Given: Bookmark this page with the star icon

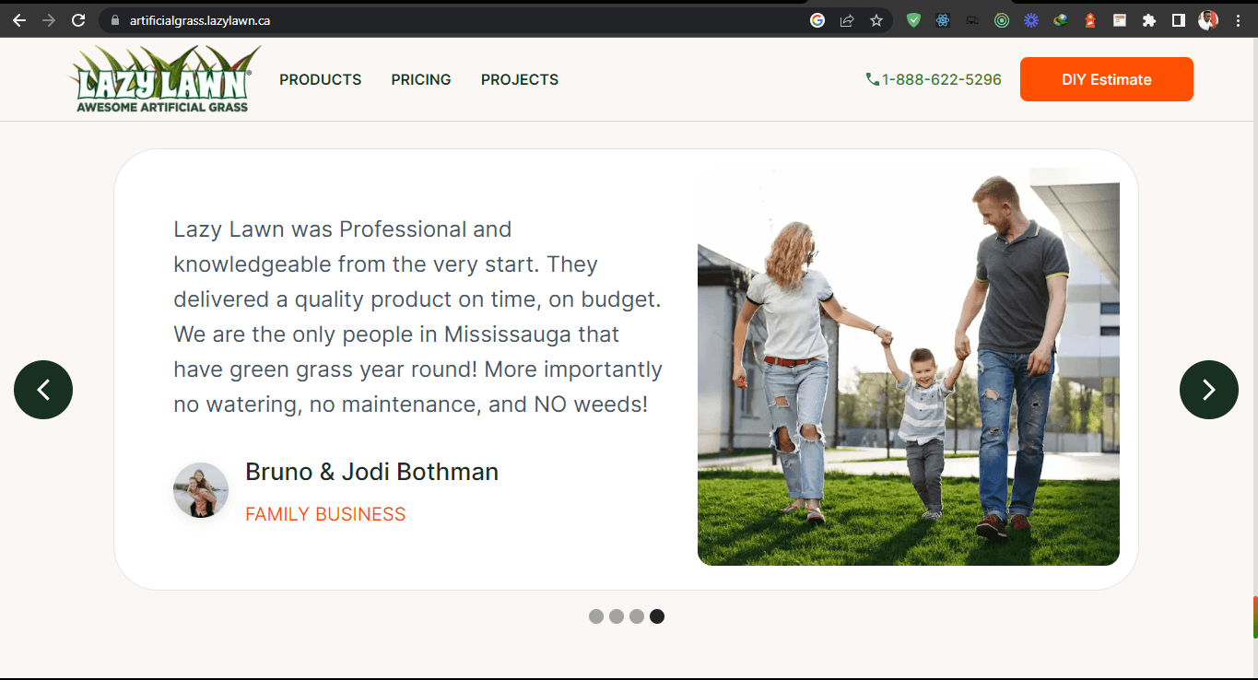Looking at the screenshot, I should pyautogui.click(x=876, y=20).
